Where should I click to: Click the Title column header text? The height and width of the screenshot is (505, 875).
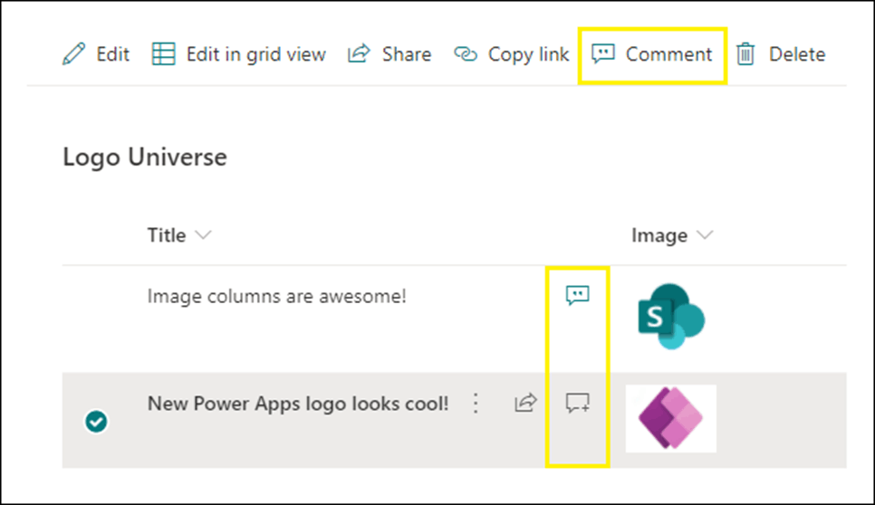pyautogui.click(x=167, y=234)
